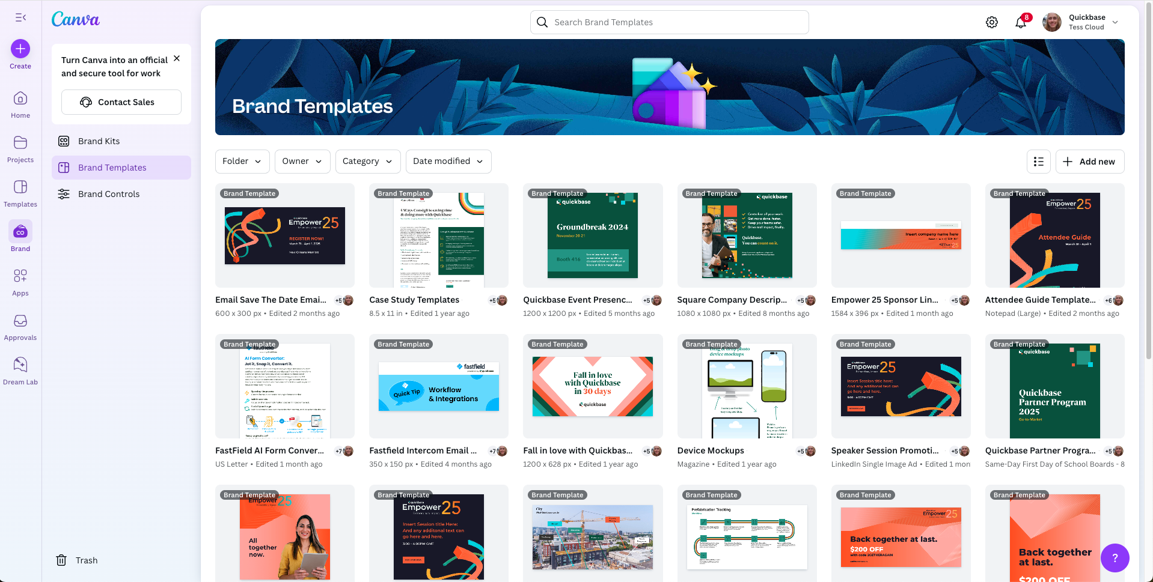
Task: Expand the Category filter dropdown
Action: 368,162
